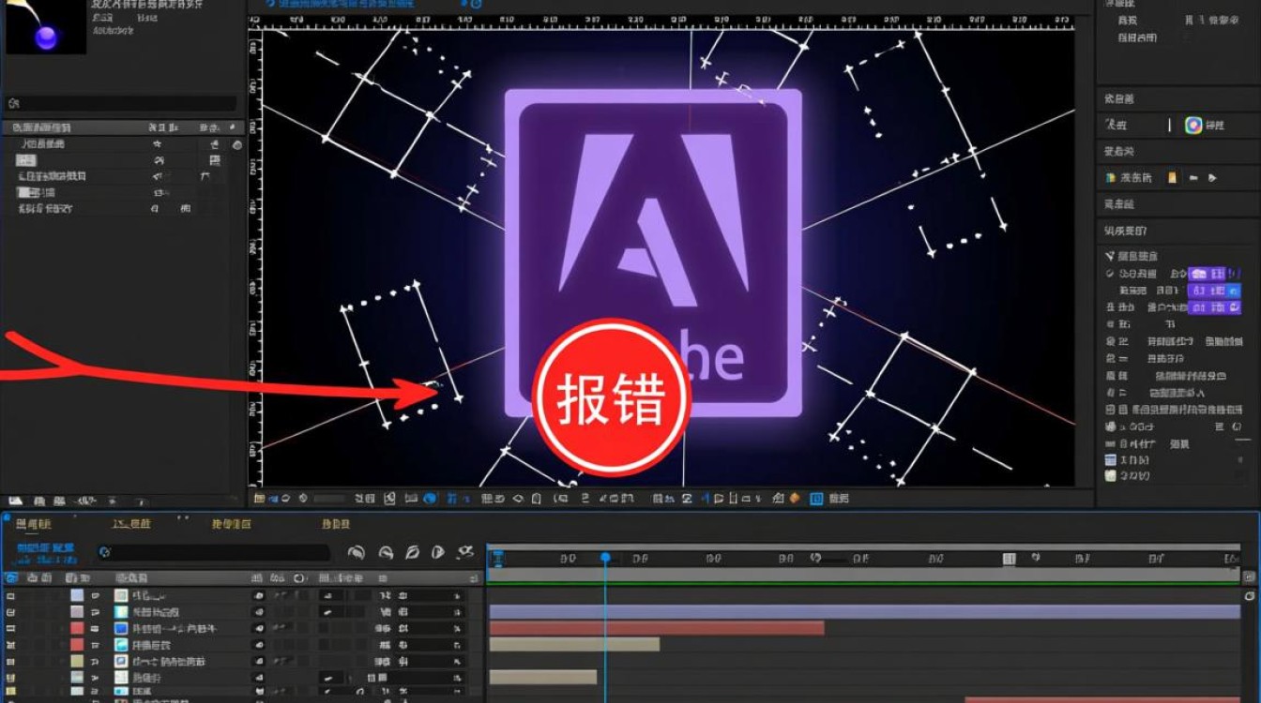Select the tan bar below the red bar

point(574,644)
